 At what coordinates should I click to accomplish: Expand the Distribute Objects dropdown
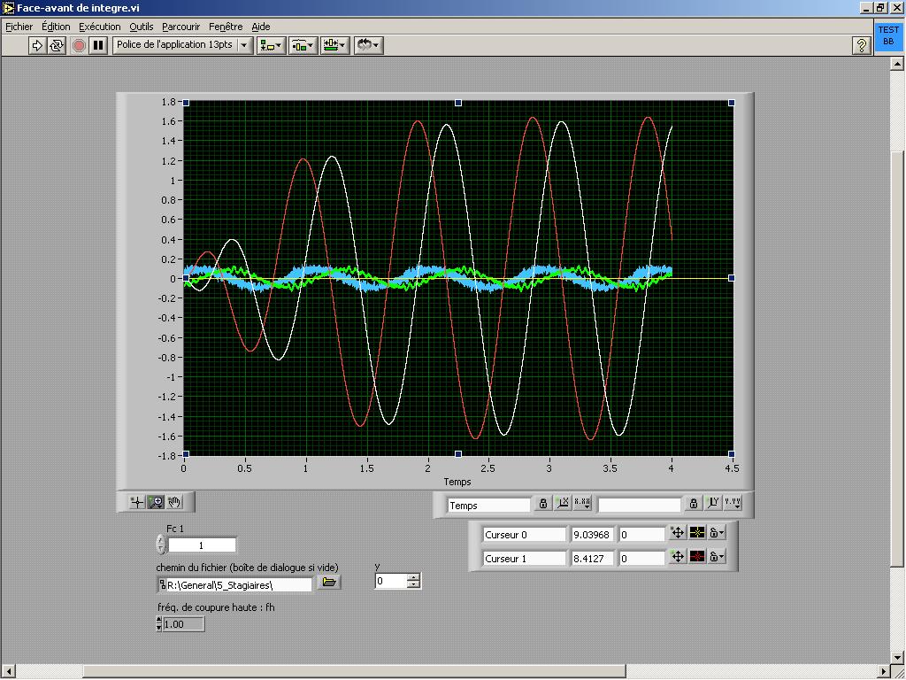pos(303,45)
